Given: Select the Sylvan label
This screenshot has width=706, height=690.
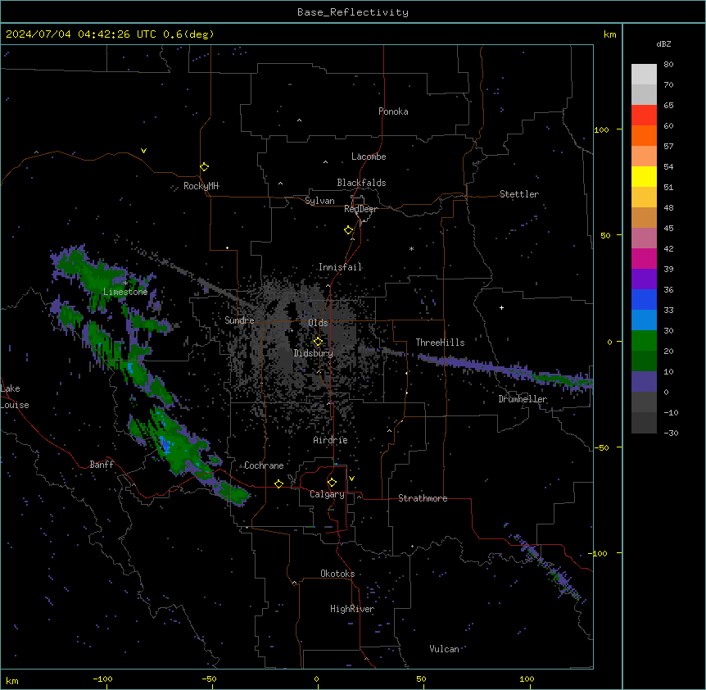Looking at the screenshot, I should [x=319, y=201].
